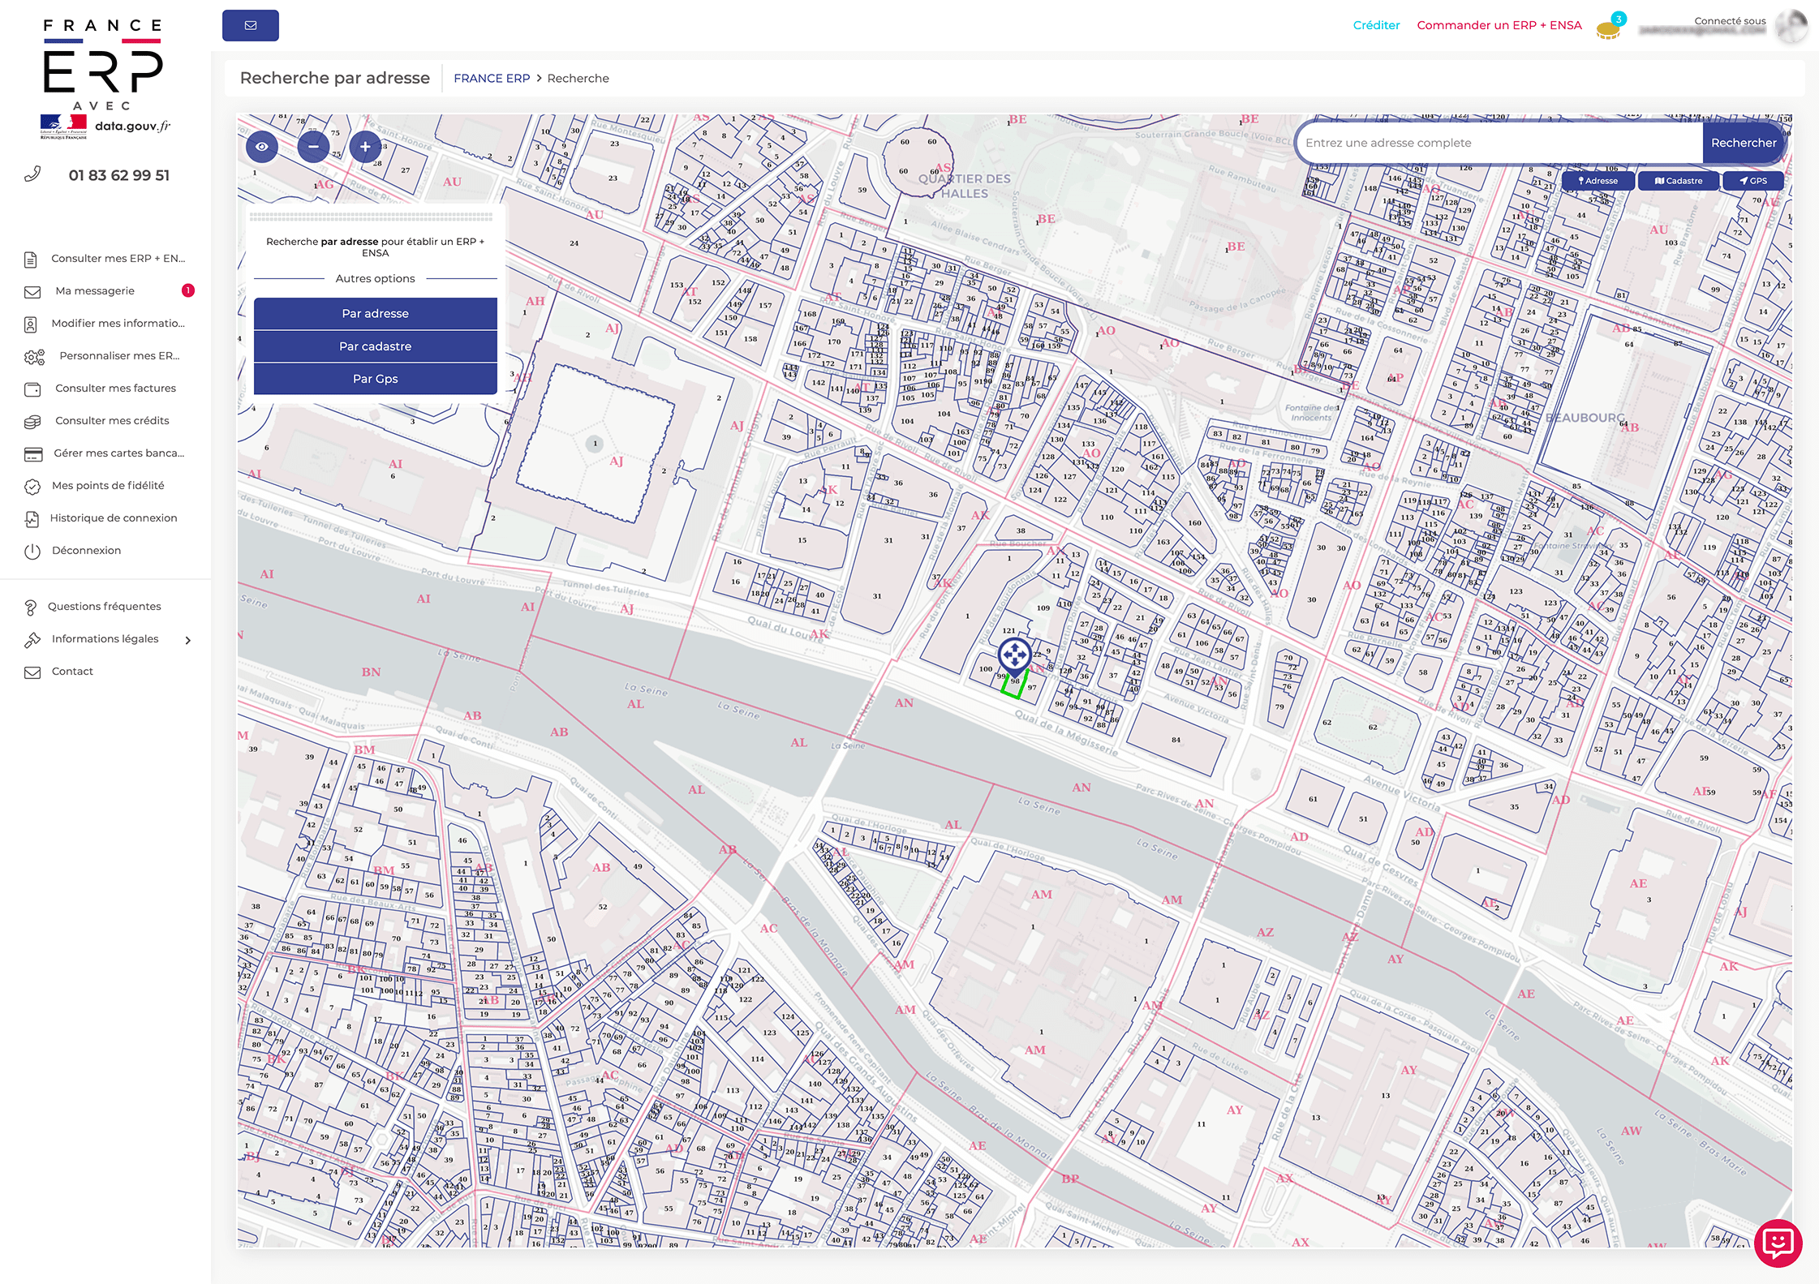
Task: Click the Recherche par adresse page title
Action: (x=335, y=78)
